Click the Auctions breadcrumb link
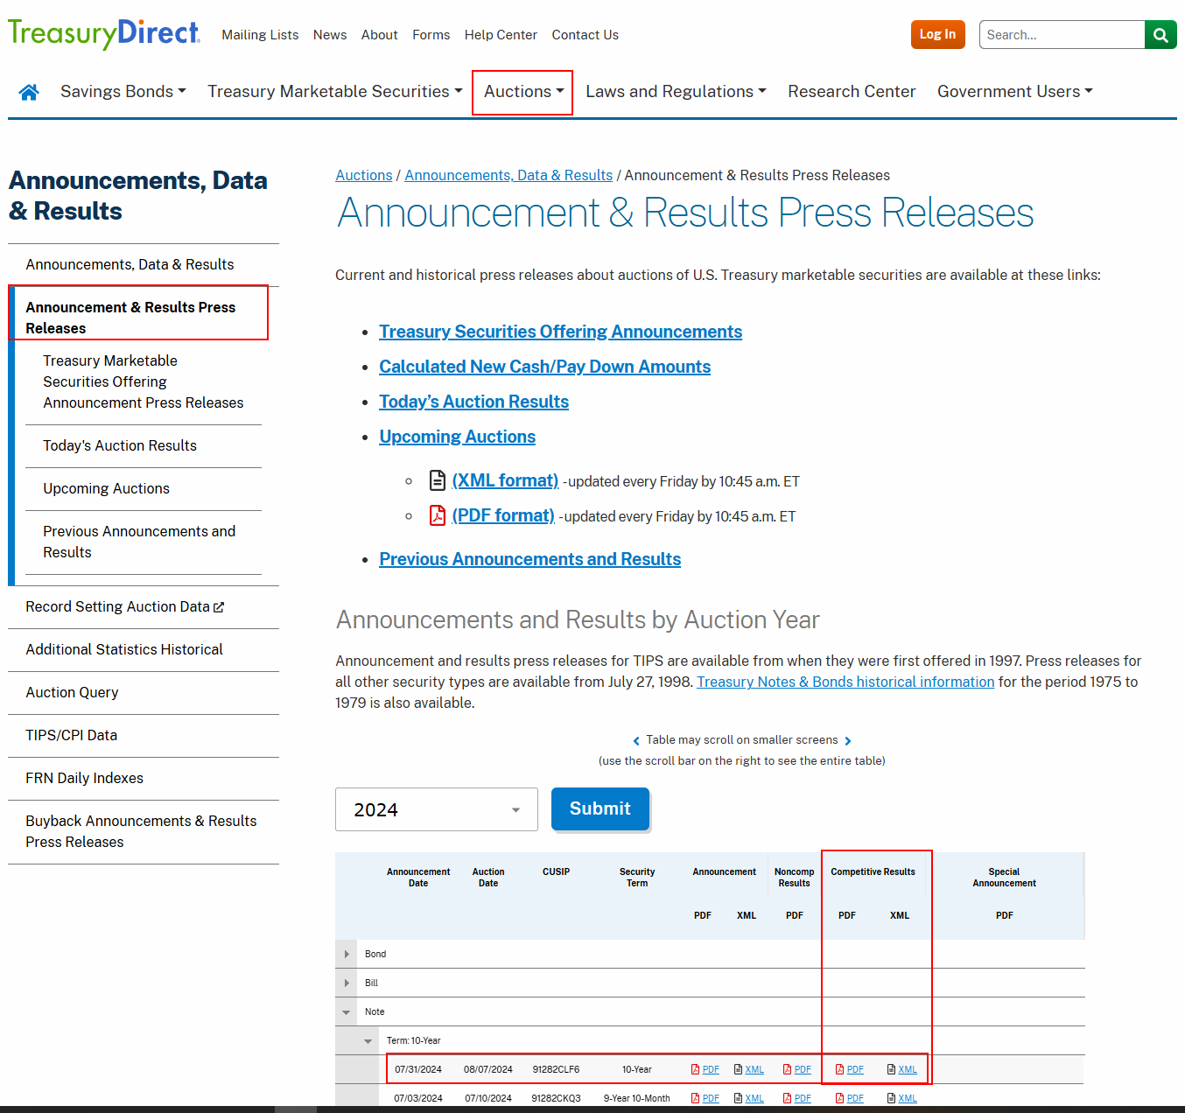The height and width of the screenshot is (1113, 1185). [364, 175]
